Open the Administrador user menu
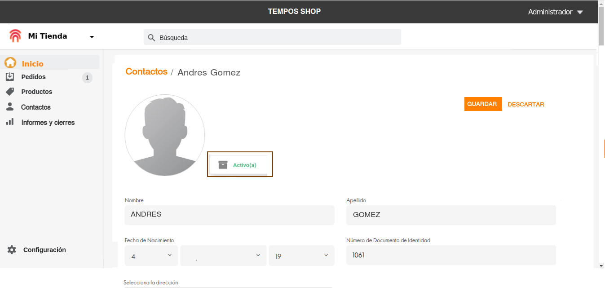This screenshot has width=605, height=288. [x=555, y=12]
